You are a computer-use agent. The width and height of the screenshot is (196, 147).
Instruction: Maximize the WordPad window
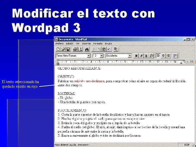pyautogui.click(x=188, y=39)
